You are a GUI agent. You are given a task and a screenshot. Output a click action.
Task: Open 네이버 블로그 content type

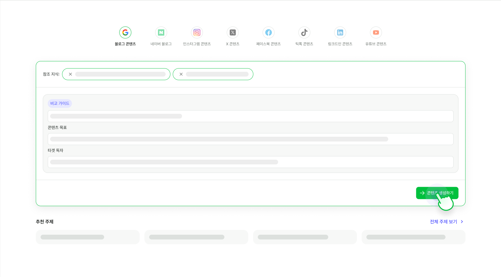(x=161, y=32)
